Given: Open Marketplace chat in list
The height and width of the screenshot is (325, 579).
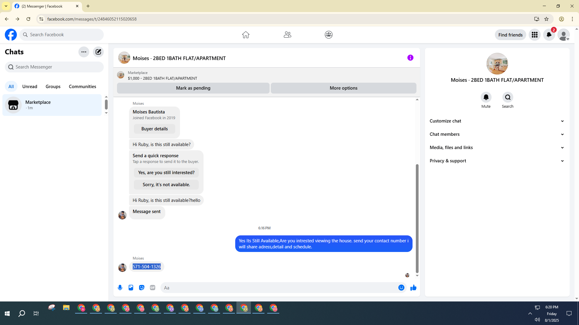Looking at the screenshot, I should point(52,105).
